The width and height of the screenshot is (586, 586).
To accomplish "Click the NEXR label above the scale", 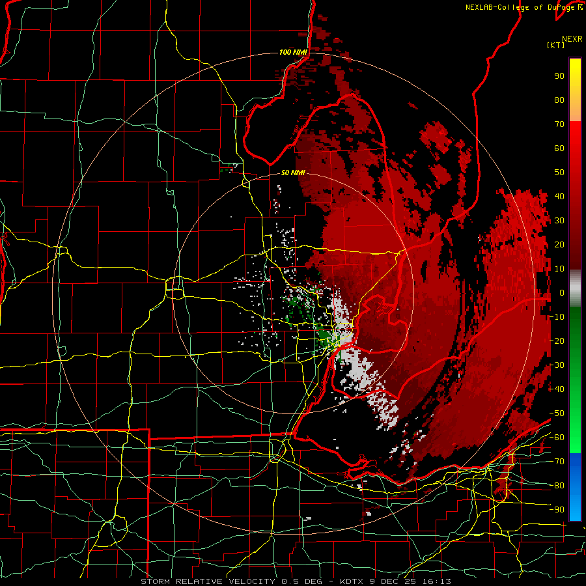I will pyautogui.click(x=572, y=39).
